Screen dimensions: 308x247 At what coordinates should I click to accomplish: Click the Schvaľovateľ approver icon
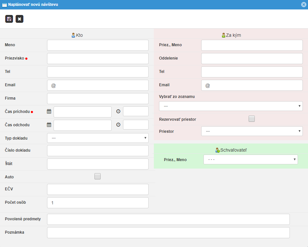217,150
